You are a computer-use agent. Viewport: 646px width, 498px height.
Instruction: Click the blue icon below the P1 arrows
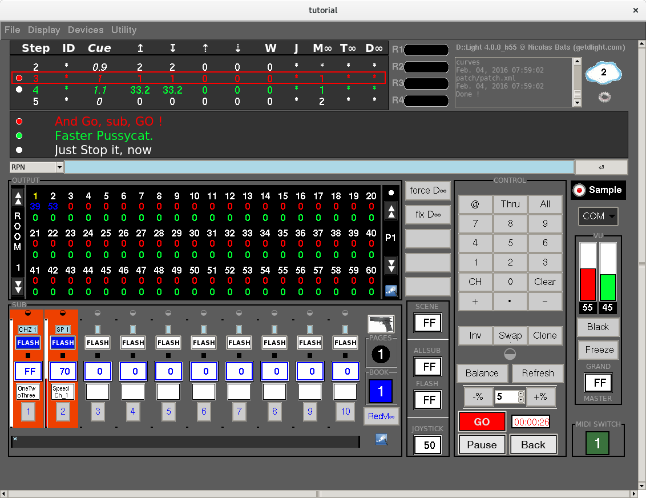[x=391, y=290]
